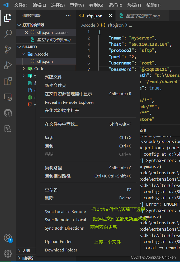Click the Accounts icon with notification badge

pos(8,238)
